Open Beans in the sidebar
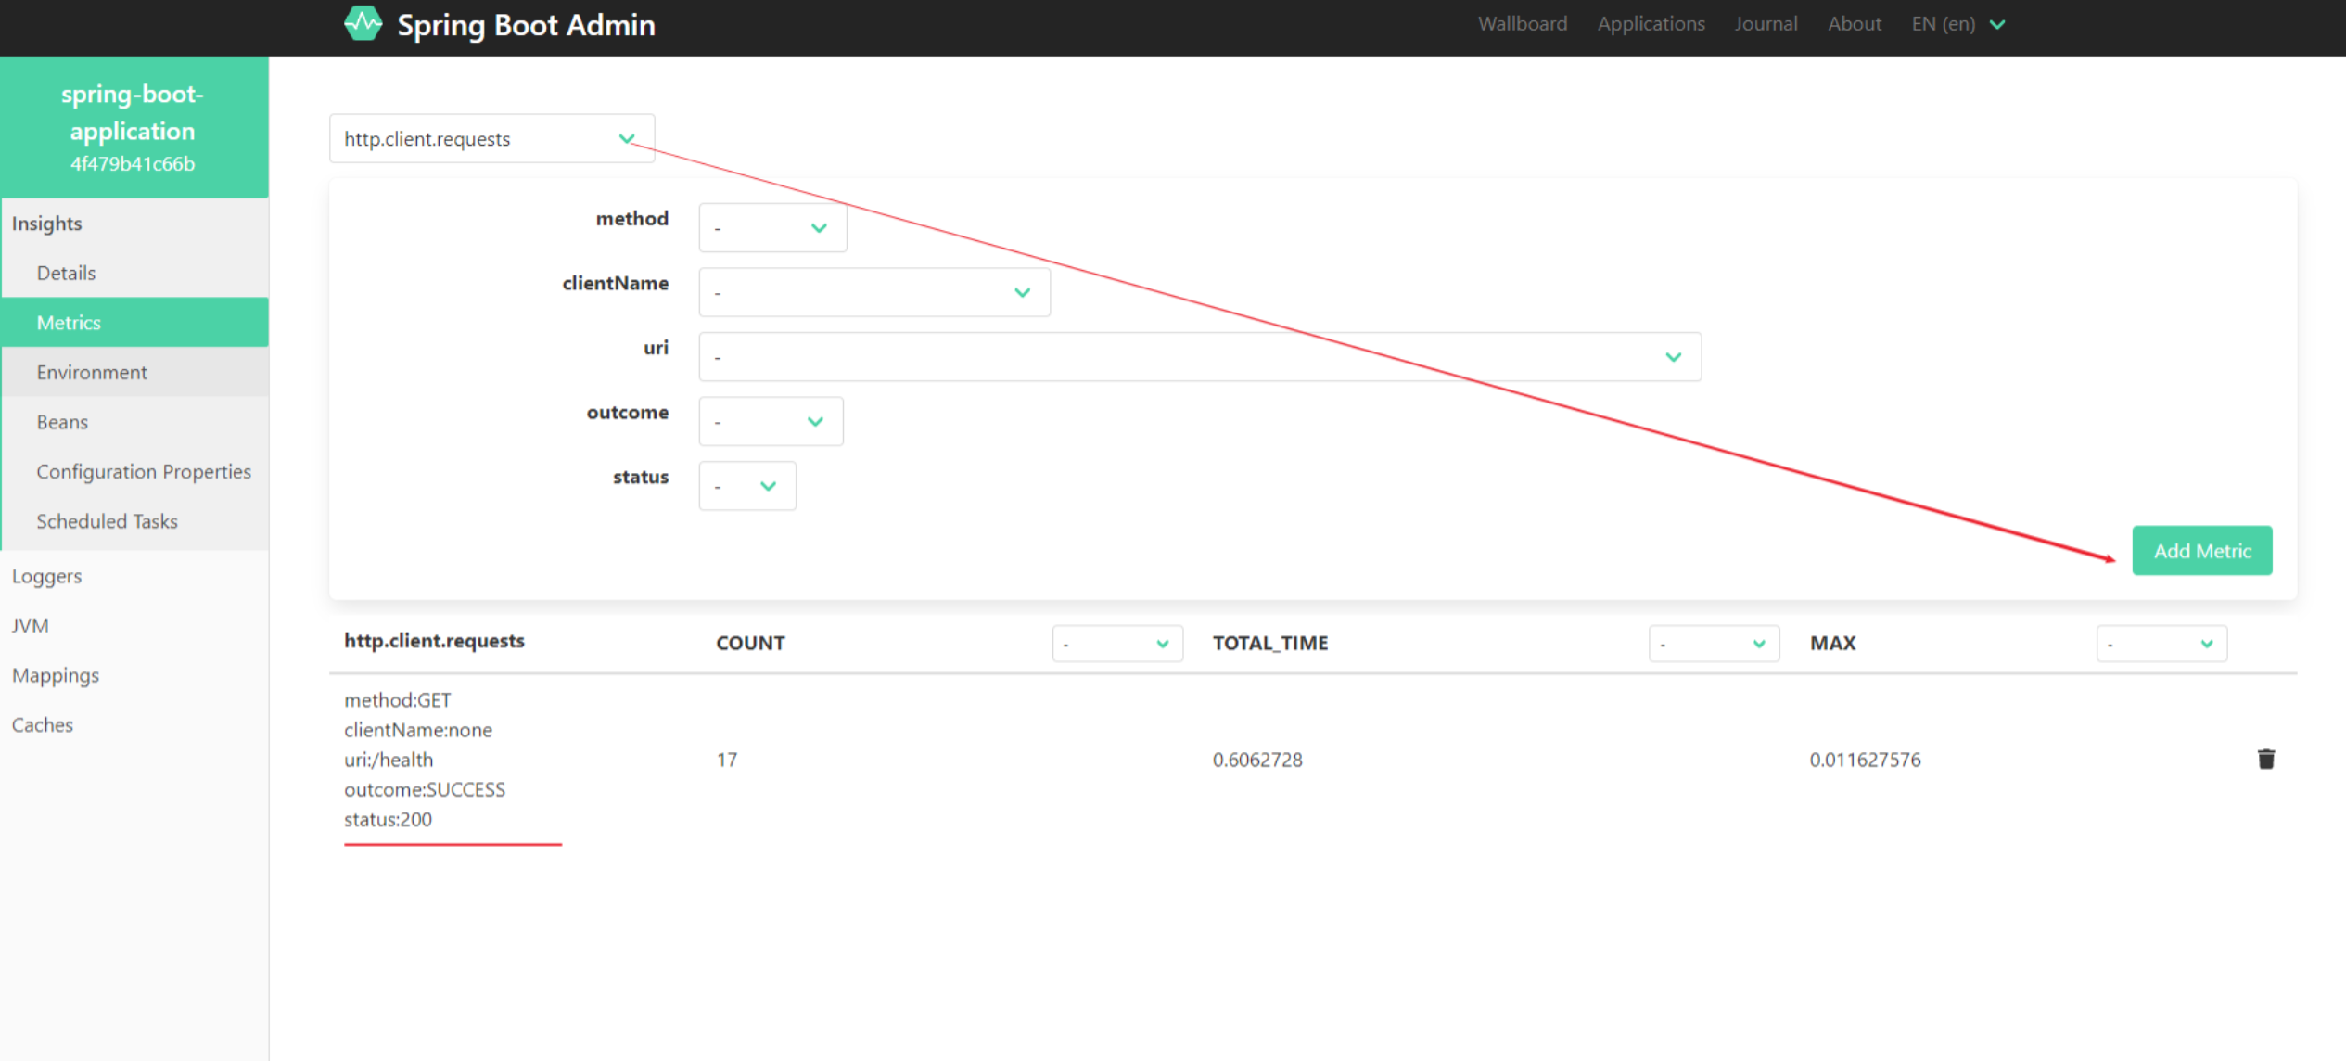Viewport: 2346px width, 1061px height. click(134, 422)
